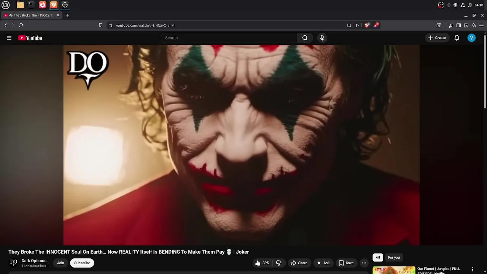Open Dark Optimus channel avatar
Viewport: 487px width, 274px height.
(14, 263)
